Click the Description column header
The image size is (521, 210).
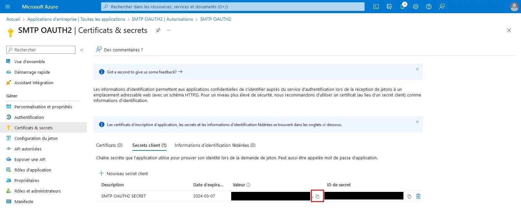click(113, 185)
